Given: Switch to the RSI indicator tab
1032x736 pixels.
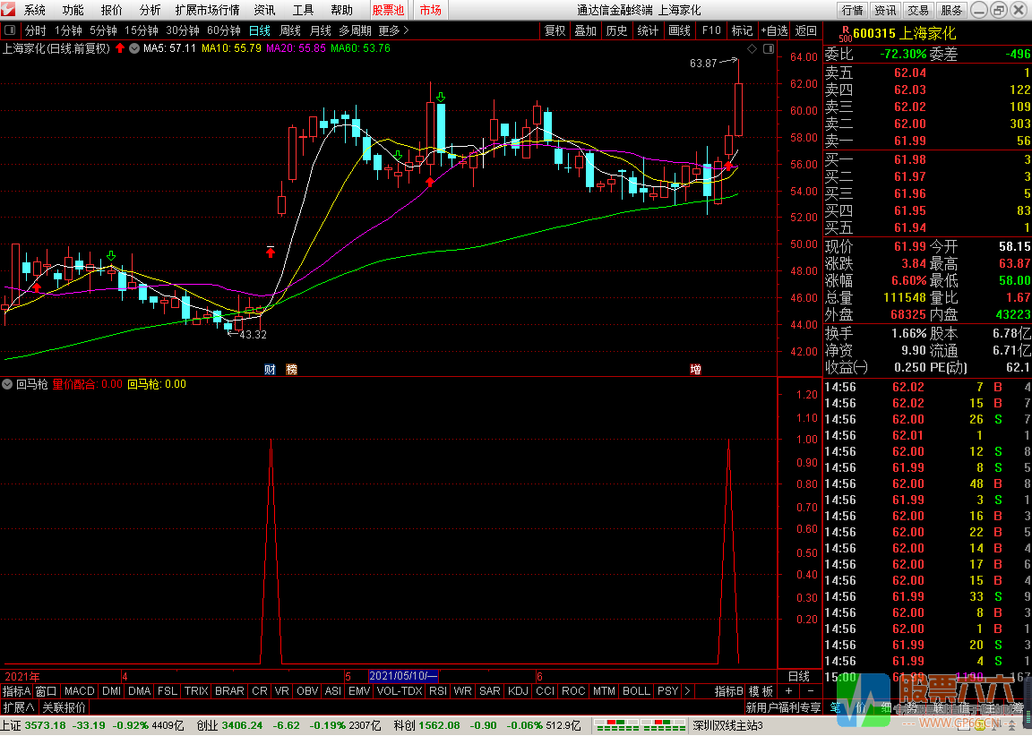Looking at the screenshot, I should pyautogui.click(x=438, y=691).
